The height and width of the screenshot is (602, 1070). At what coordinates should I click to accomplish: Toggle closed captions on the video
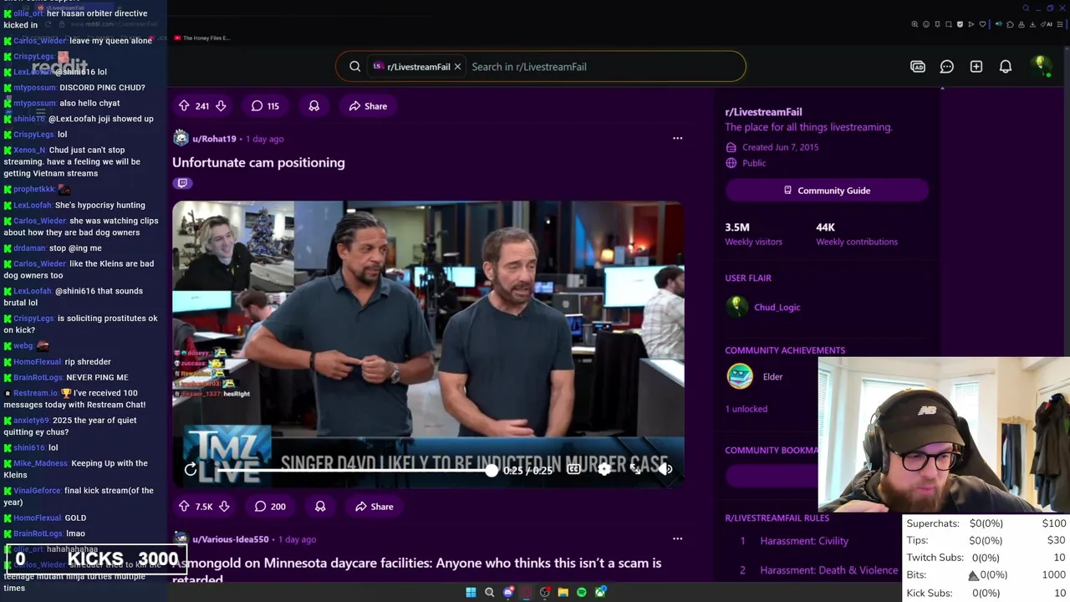(573, 469)
